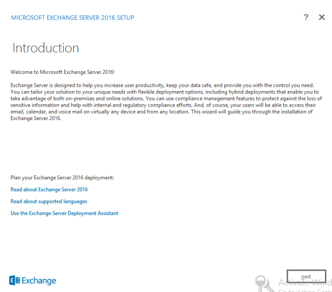Open the Read about Exchange Server 2016 link
Screen dimensions: 332x292
click(x=49, y=190)
